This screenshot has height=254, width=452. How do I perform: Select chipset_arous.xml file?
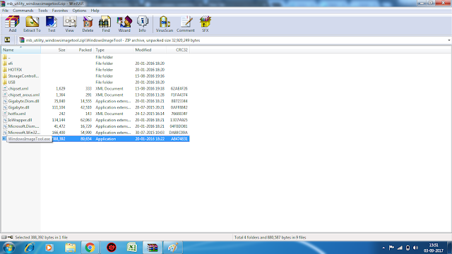[95, 95]
